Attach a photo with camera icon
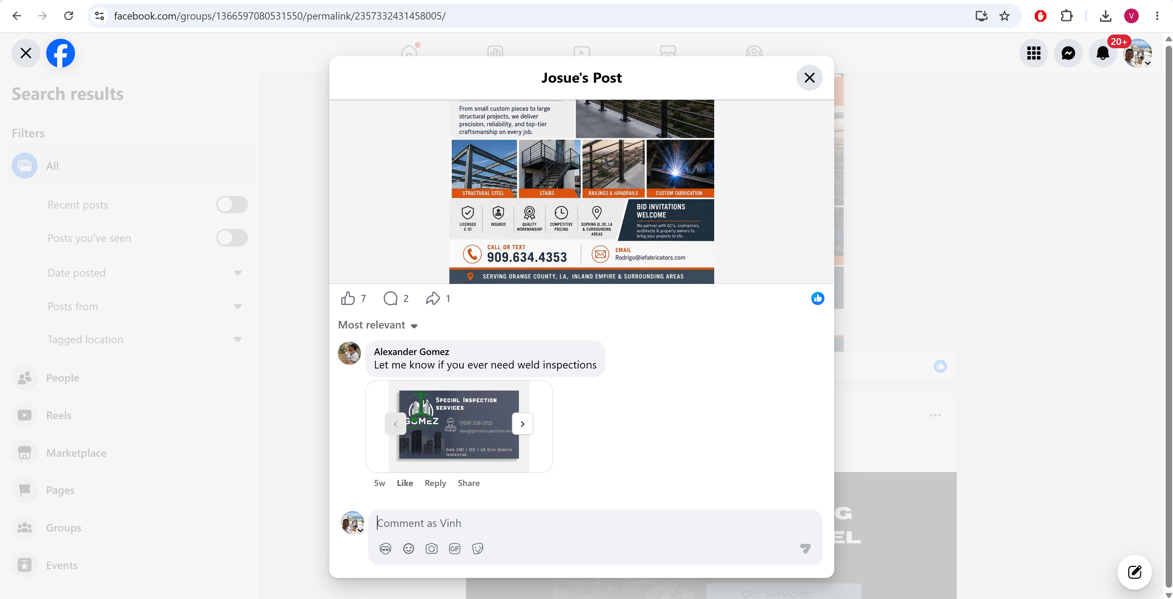This screenshot has height=599, width=1173. tap(431, 549)
